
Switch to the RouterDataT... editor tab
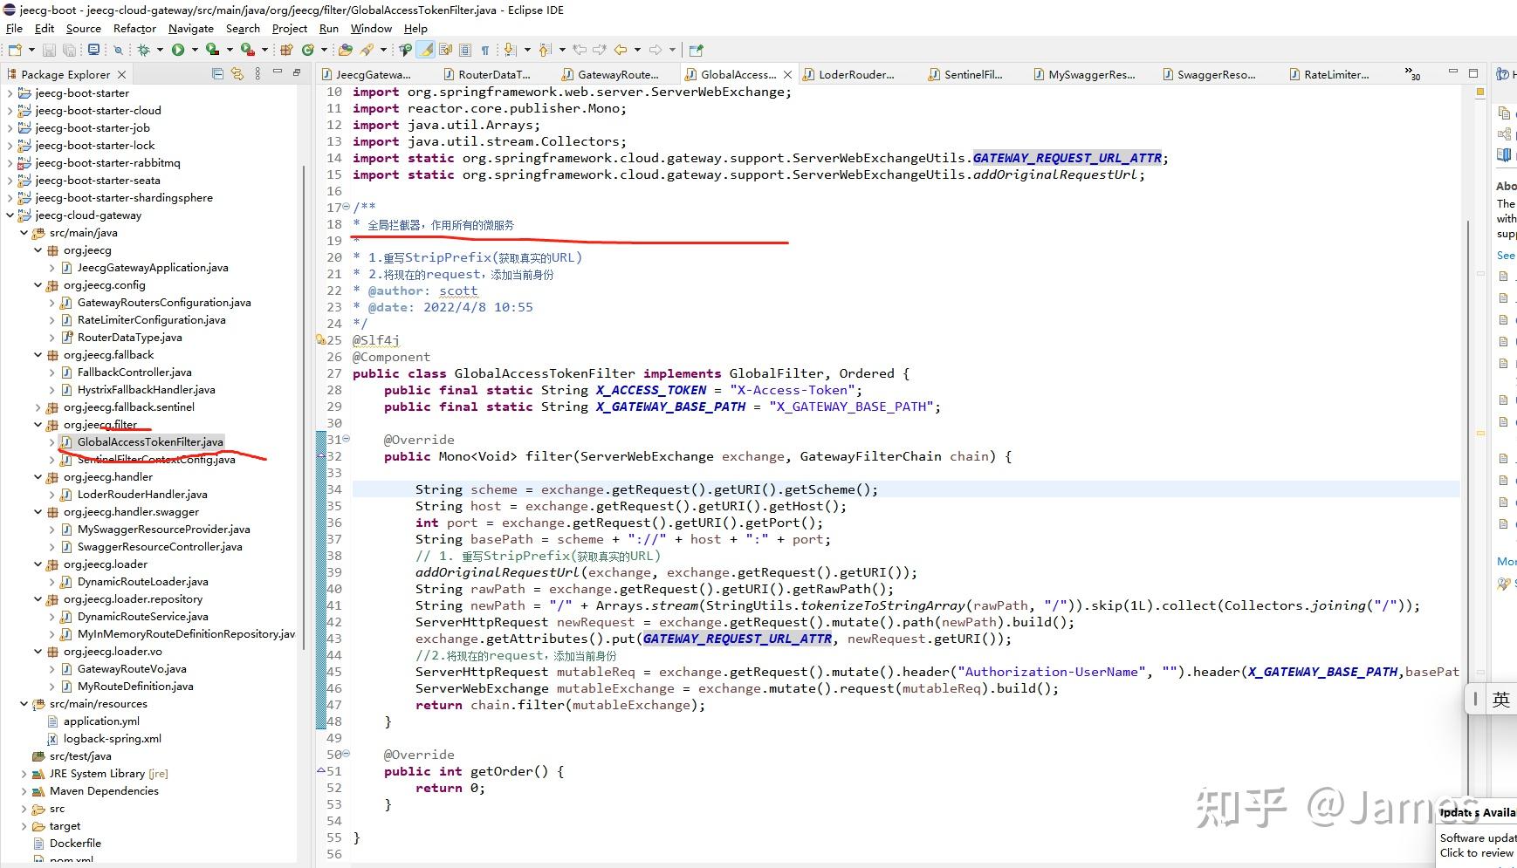tap(486, 74)
